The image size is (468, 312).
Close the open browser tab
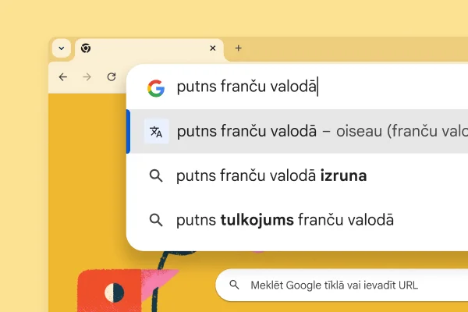(212, 48)
